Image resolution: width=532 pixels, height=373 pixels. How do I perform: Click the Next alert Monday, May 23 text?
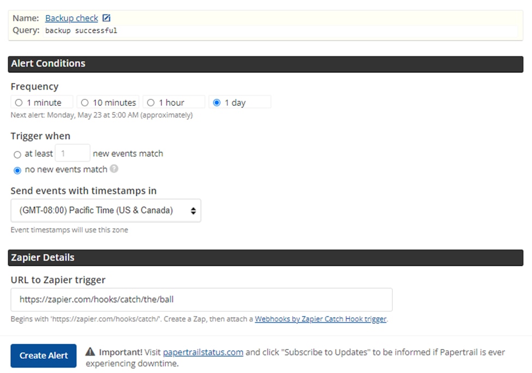pyautogui.click(x=101, y=115)
